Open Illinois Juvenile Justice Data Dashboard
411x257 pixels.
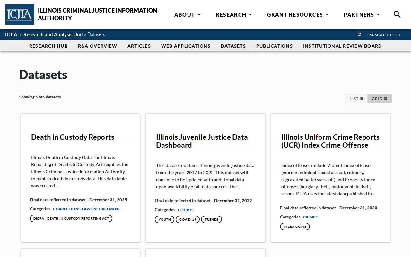pyautogui.click(x=202, y=141)
